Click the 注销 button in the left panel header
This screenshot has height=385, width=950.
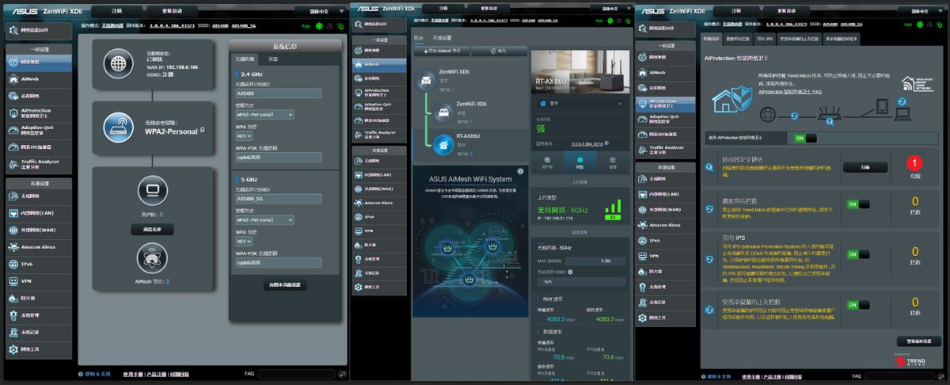click(116, 12)
